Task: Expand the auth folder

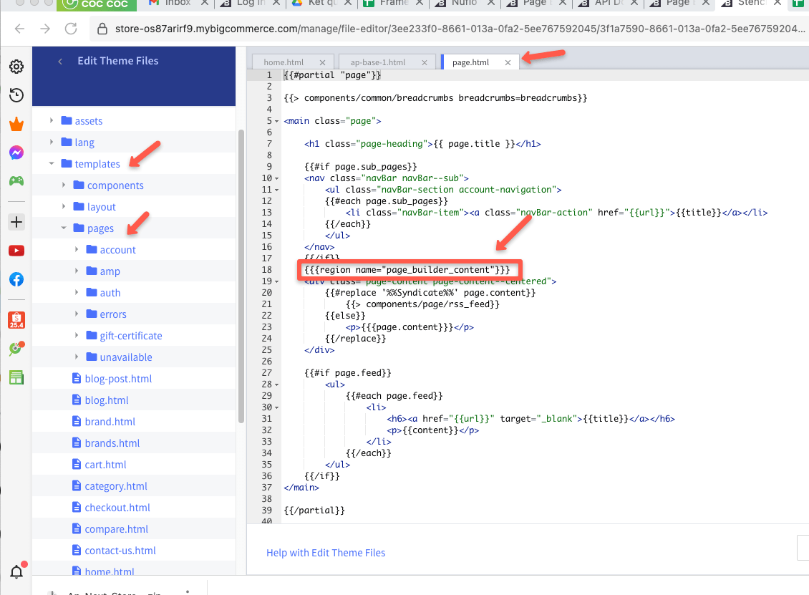Action: (x=77, y=292)
